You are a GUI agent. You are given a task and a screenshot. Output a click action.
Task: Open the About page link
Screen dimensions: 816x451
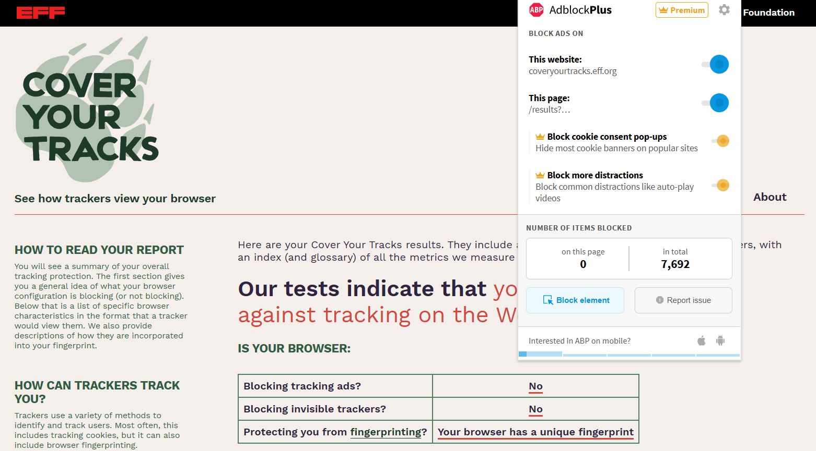770,197
